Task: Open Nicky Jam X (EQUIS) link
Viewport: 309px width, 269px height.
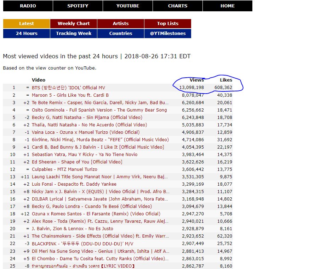Action: (101, 192)
